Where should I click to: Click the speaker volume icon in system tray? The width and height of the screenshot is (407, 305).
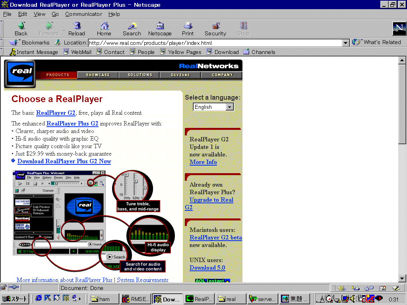(353, 299)
